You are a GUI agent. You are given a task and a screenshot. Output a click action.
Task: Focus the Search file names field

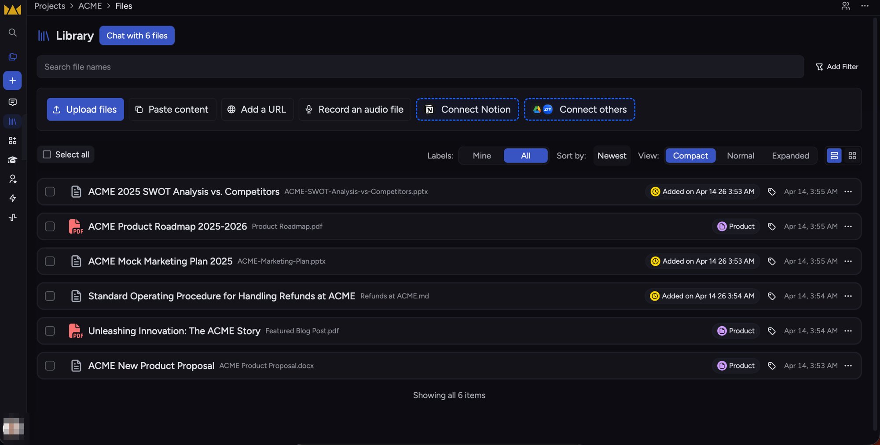point(420,67)
